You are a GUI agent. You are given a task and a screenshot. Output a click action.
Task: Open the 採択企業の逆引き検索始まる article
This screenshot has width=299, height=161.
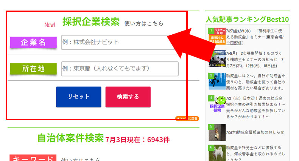255,107
